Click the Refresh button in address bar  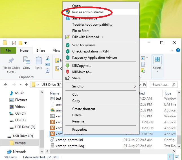pyautogui.click(x=144, y=85)
